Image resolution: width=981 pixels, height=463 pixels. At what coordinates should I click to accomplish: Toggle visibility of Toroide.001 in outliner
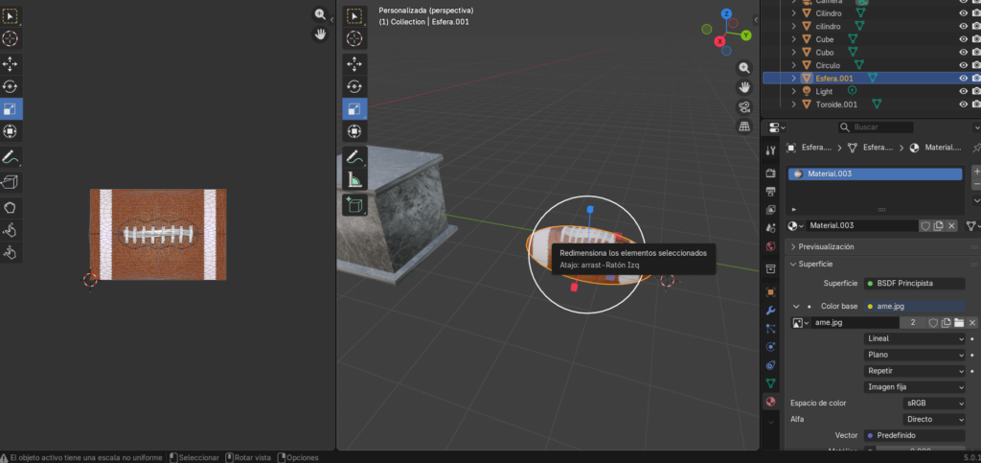coord(964,104)
